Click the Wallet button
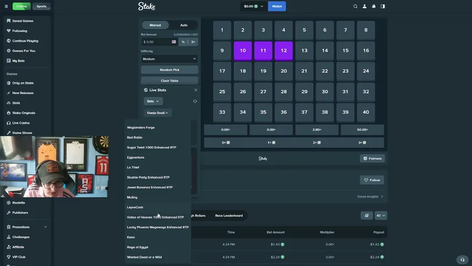The height and width of the screenshot is (266, 472). pyautogui.click(x=277, y=6)
